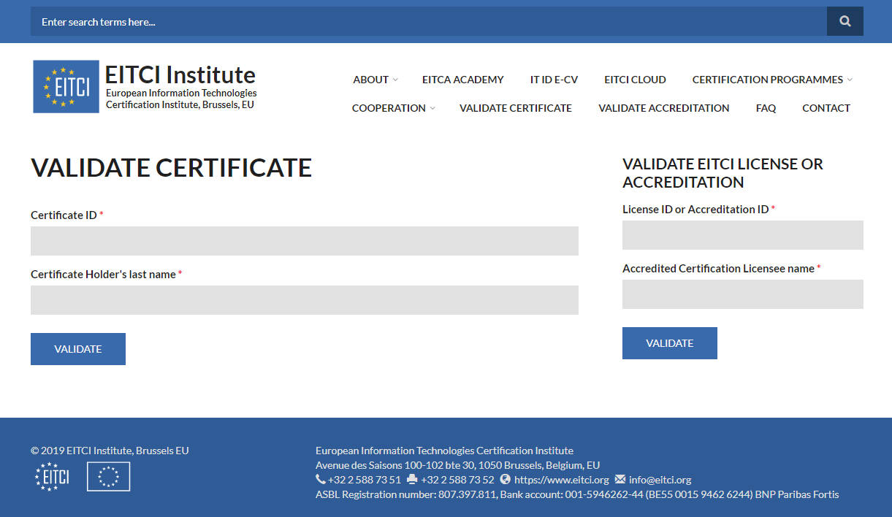Click the globe icon beside website URL
Image resolution: width=892 pixels, height=517 pixels.
pos(505,480)
